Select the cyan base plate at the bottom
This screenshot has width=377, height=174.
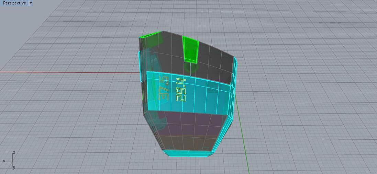click(x=188, y=153)
